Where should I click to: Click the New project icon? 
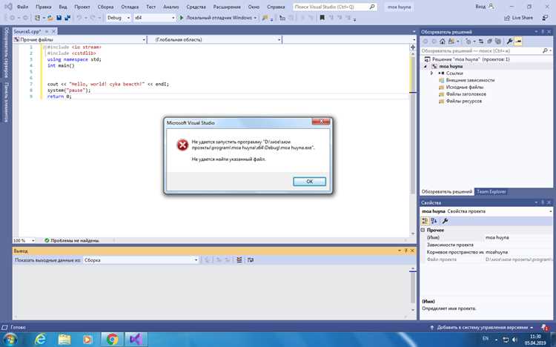[x=37, y=18]
